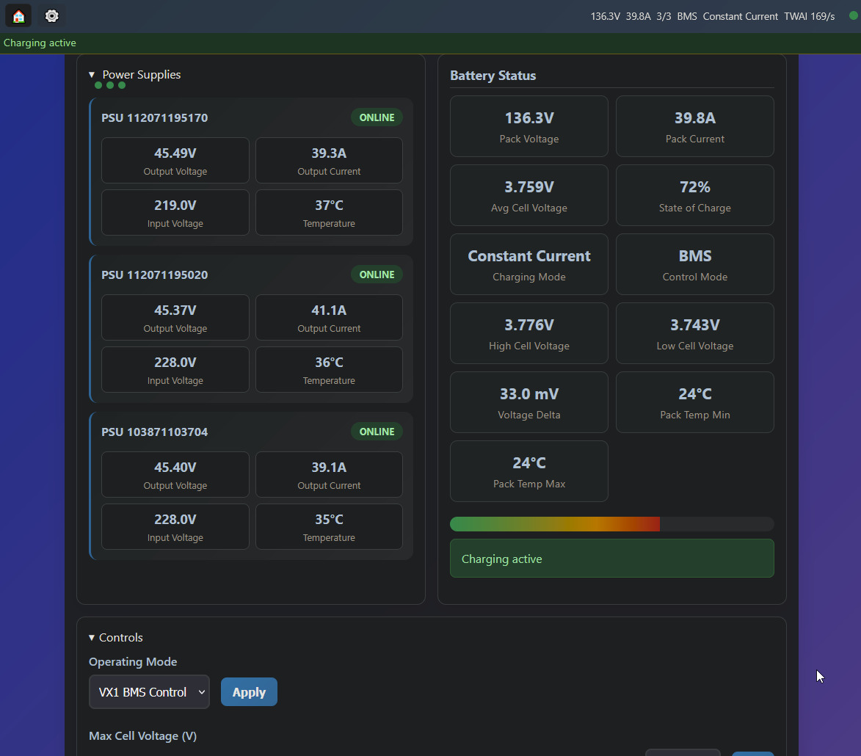Screen dimensions: 861x756
Task: Click Apply next to Operating Mode
Action: click(249, 692)
